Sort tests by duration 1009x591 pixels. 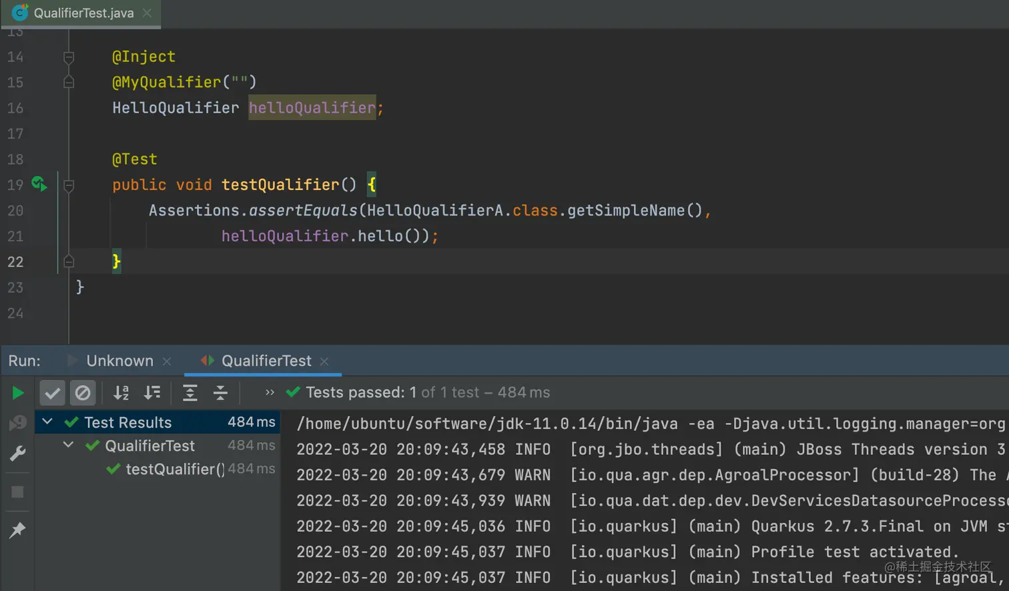click(152, 393)
